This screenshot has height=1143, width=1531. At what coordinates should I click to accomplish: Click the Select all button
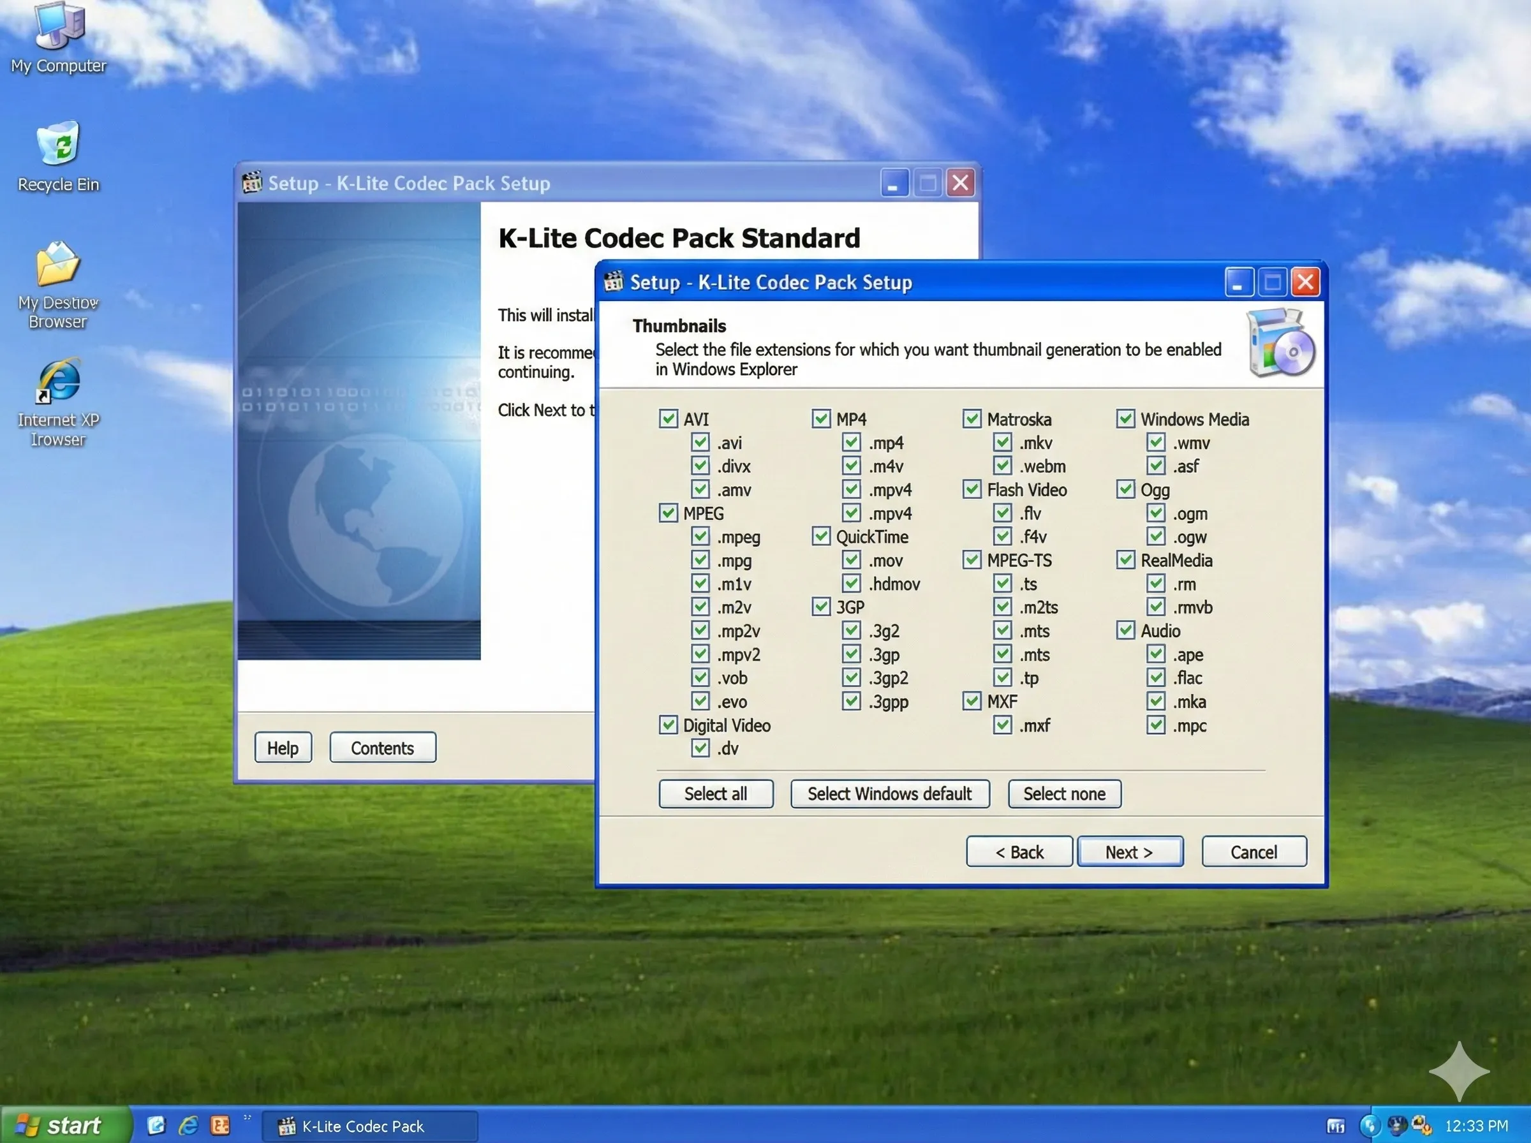[x=715, y=793]
